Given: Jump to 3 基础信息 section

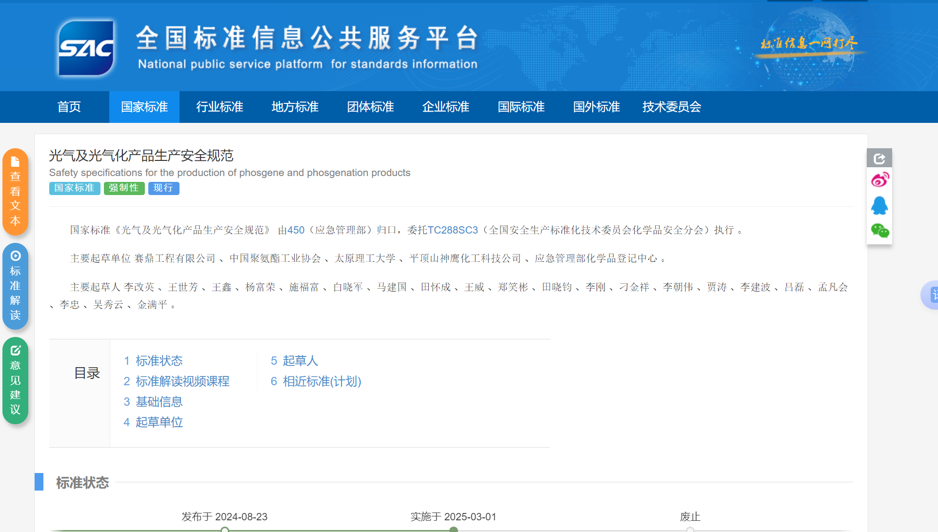Looking at the screenshot, I should 153,402.
